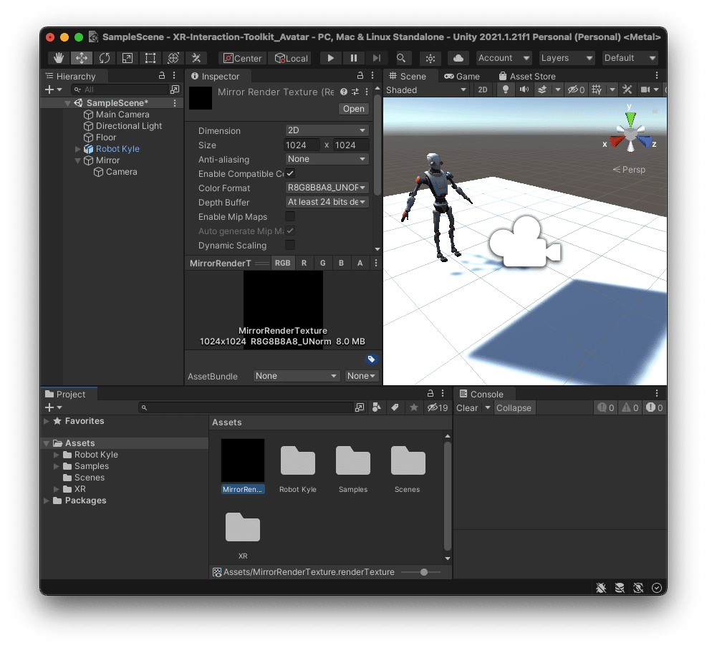Switch to the Asset Store tab
This screenshot has height=648, width=707.
(x=527, y=76)
